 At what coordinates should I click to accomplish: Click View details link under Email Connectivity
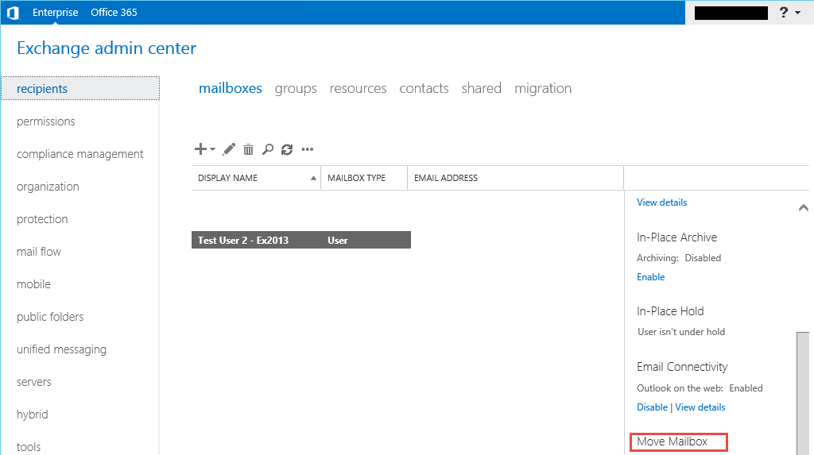click(700, 407)
